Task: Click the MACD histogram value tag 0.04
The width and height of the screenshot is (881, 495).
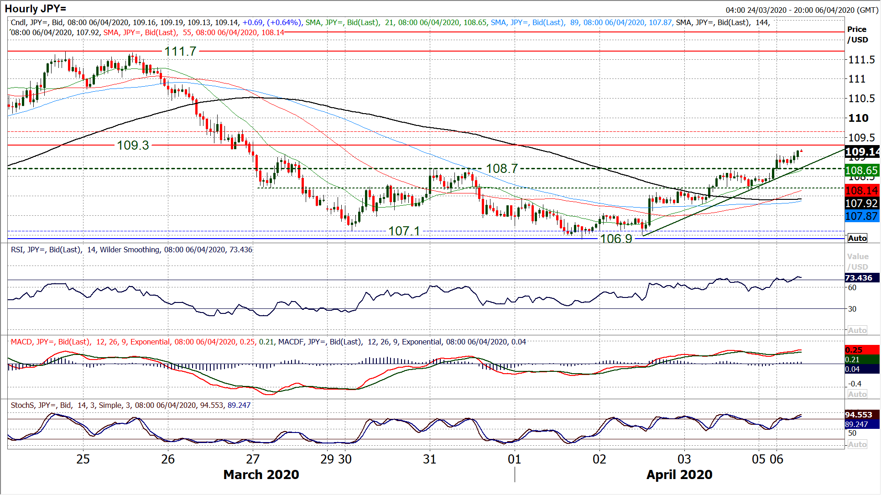Action: pyautogui.click(x=861, y=369)
